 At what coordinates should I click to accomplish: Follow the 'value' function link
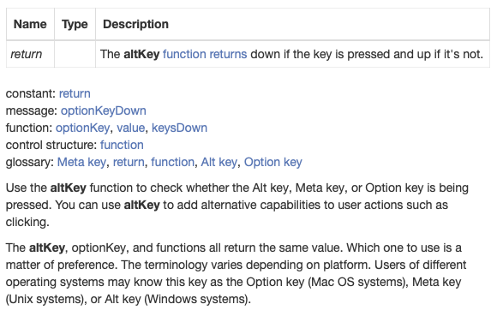[130, 128]
